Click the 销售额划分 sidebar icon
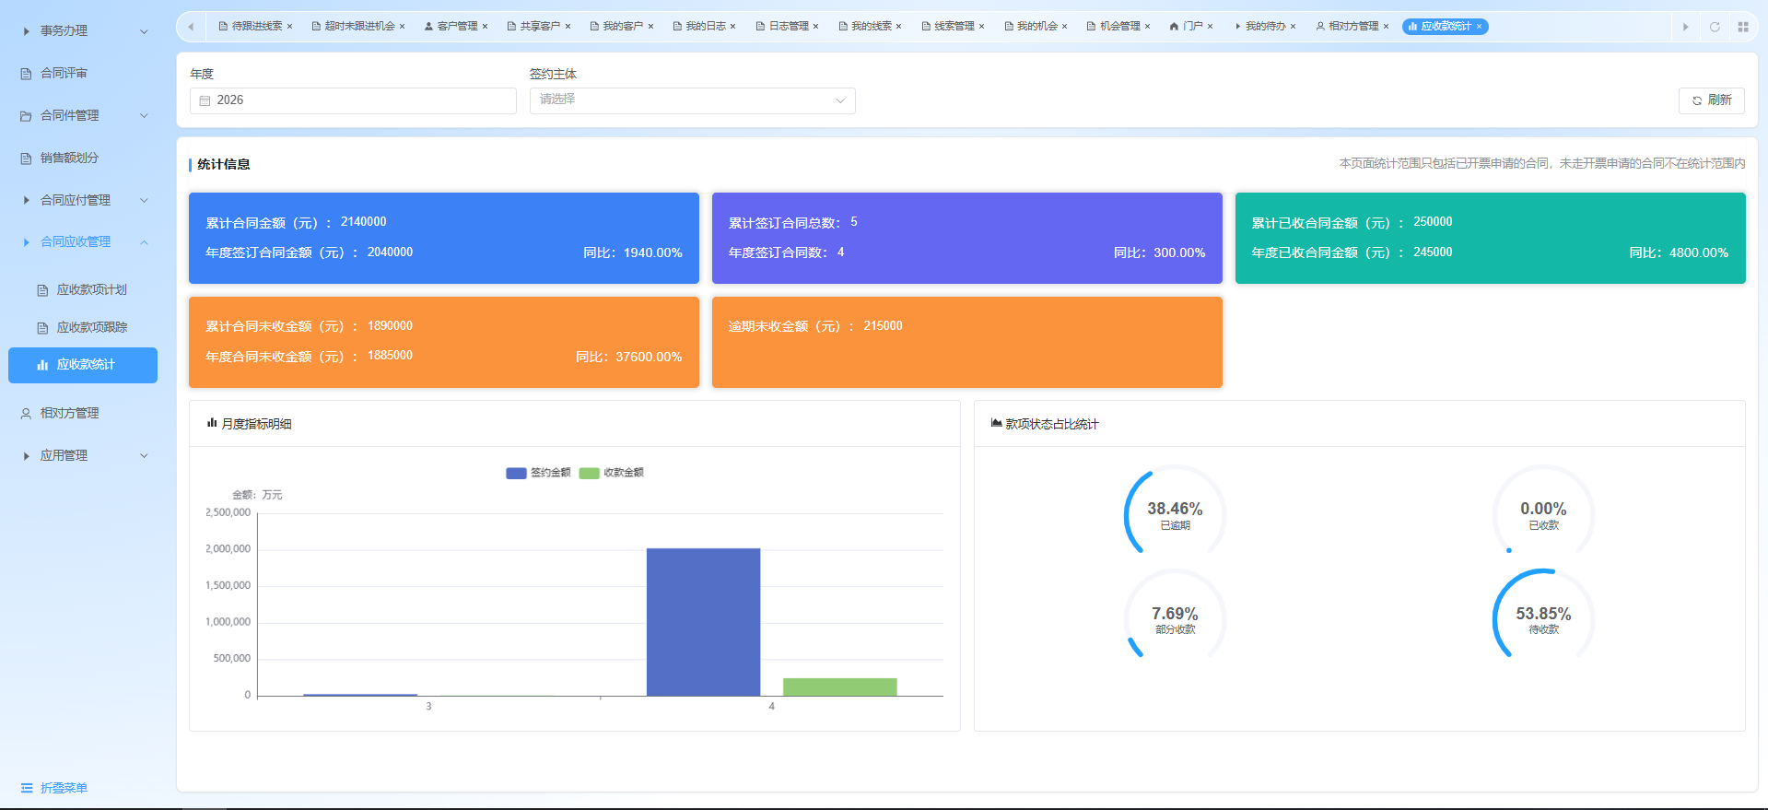 pos(26,158)
